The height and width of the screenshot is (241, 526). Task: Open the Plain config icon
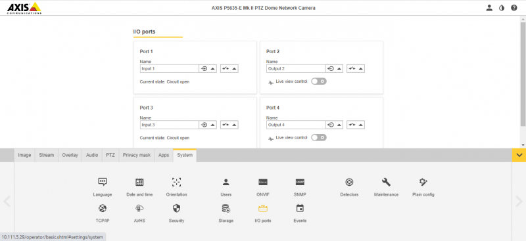[x=423, y=182]
